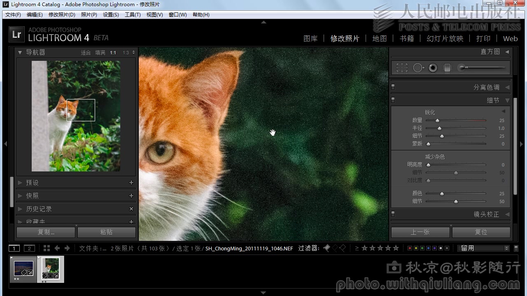Screen dimensions: 527x296
Task: Go back using filmstrip left arrow
Action: coord(57,248)
